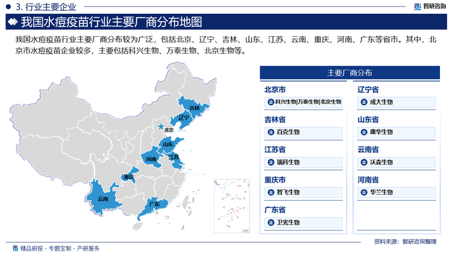Click the source note 资料来源：智研咨询整理
Image resolution: width=452 pixels, height=253 pixels.
(405, 242)
